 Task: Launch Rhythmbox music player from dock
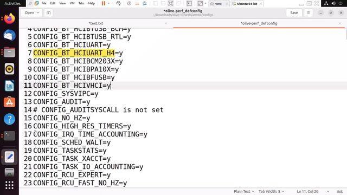click(9, 69)
